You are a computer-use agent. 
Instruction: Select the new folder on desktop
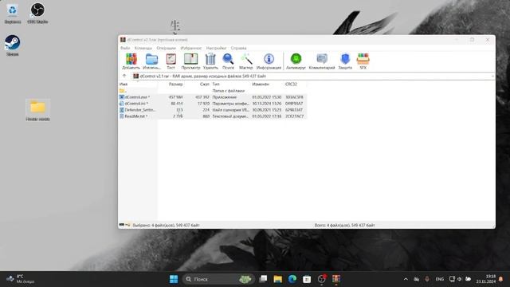pos(37,111)
